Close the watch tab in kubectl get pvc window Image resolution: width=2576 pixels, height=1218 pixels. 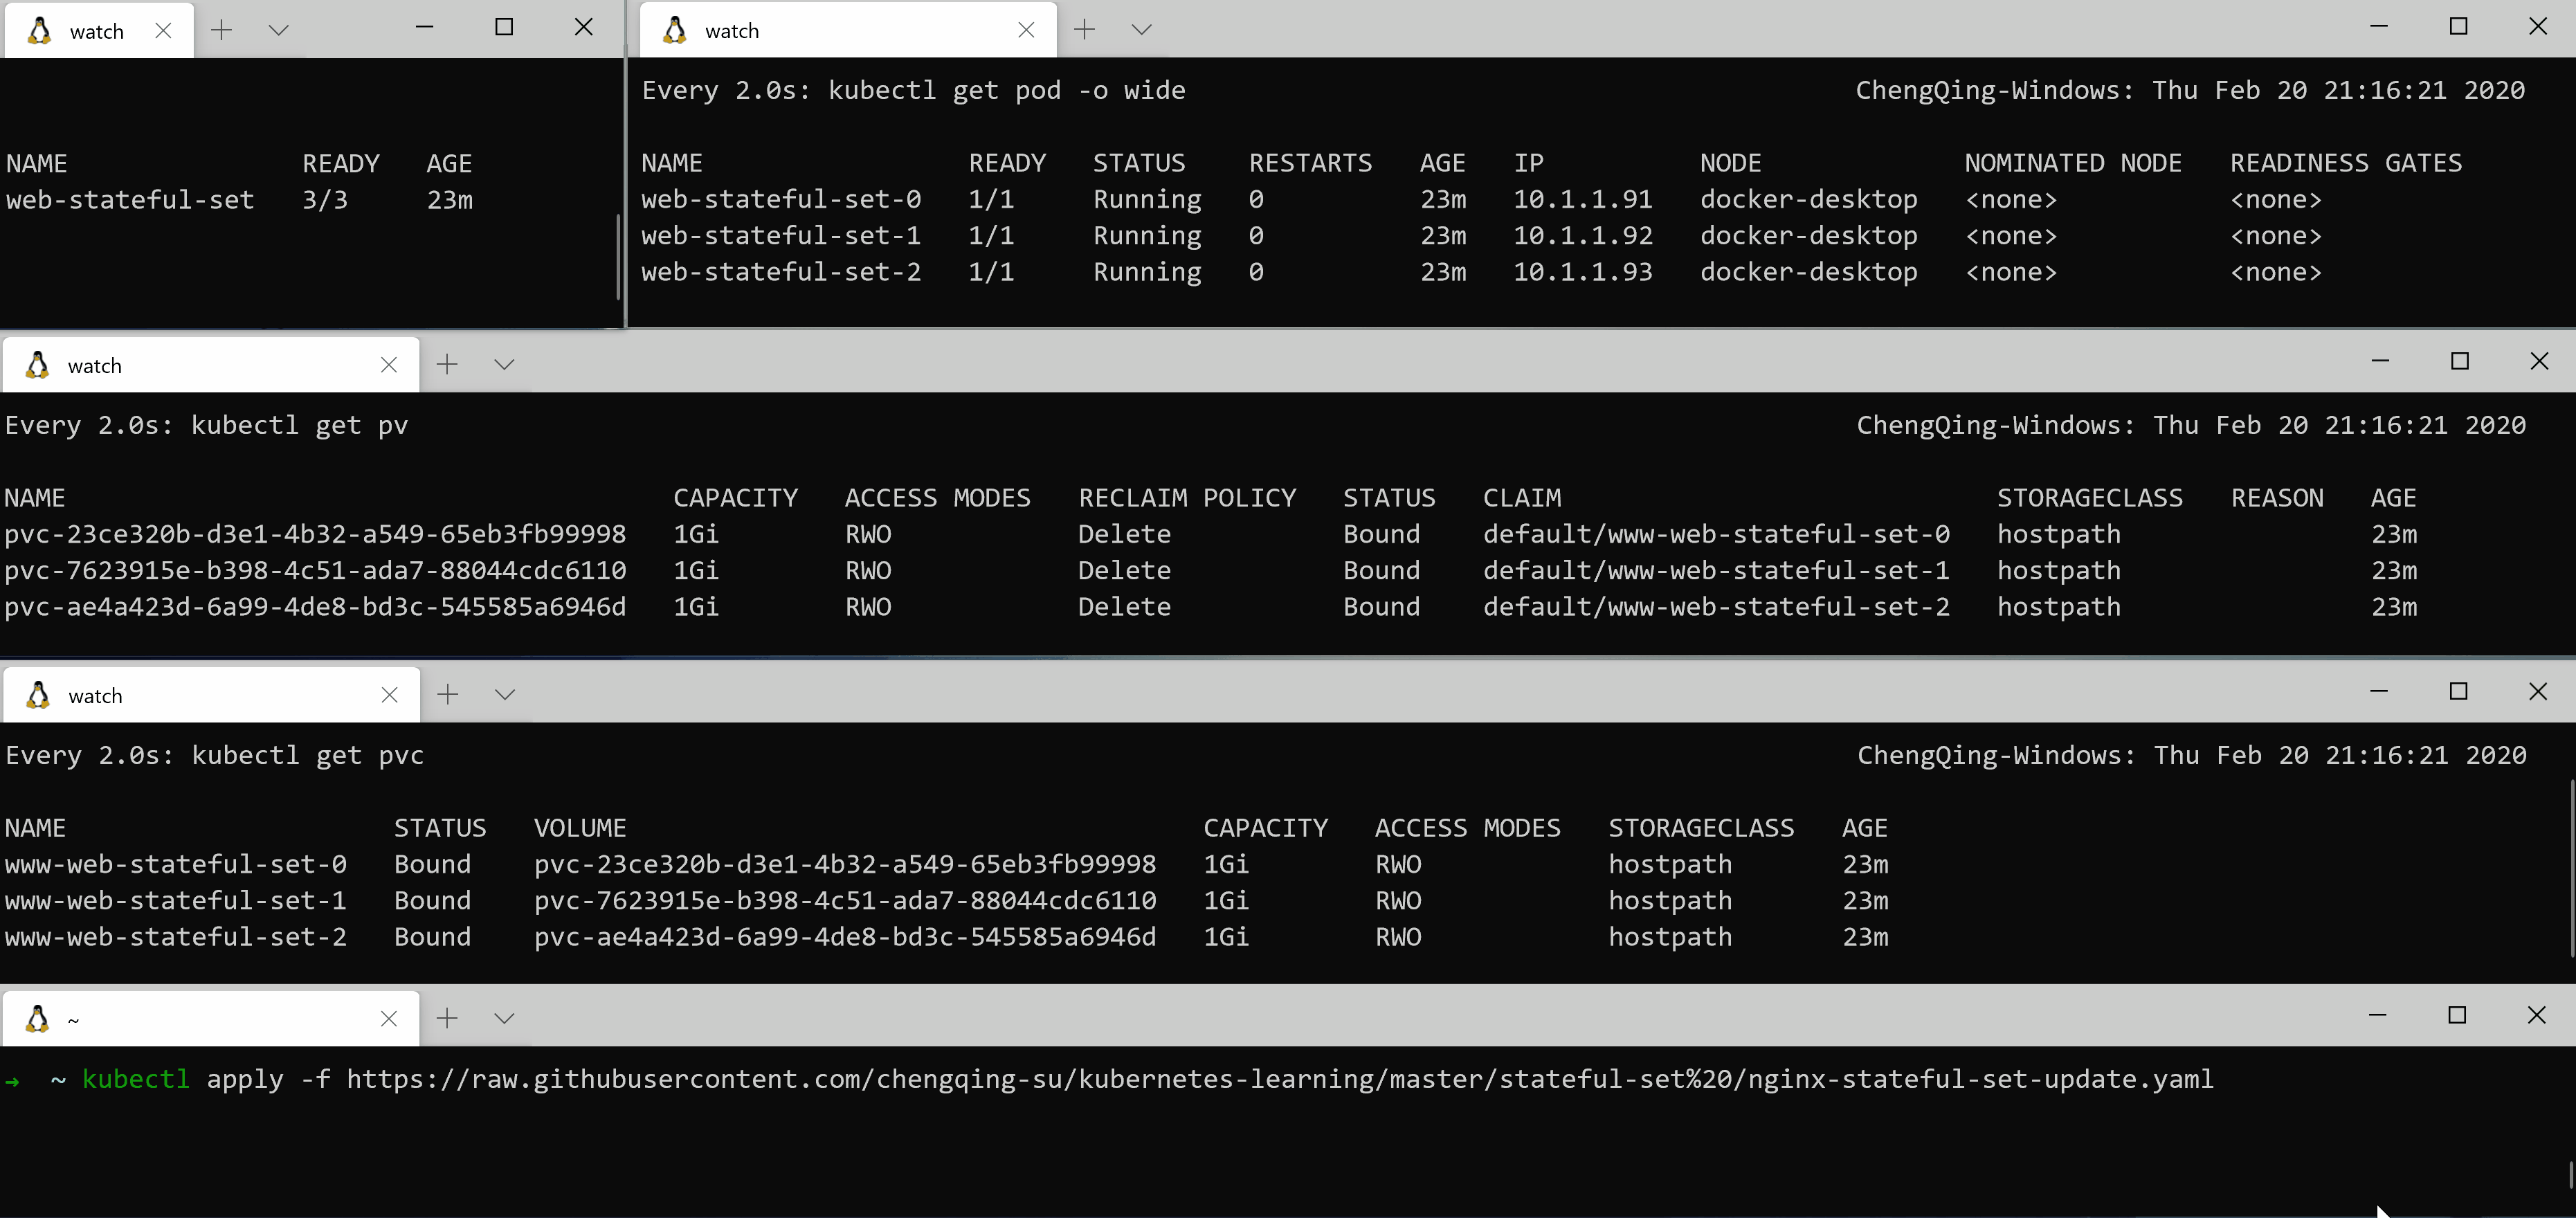[390, 695]
